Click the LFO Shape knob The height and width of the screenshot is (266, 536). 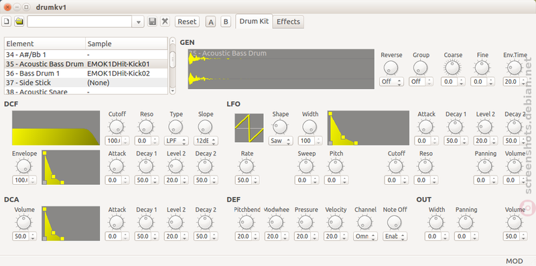pos(279,127)
